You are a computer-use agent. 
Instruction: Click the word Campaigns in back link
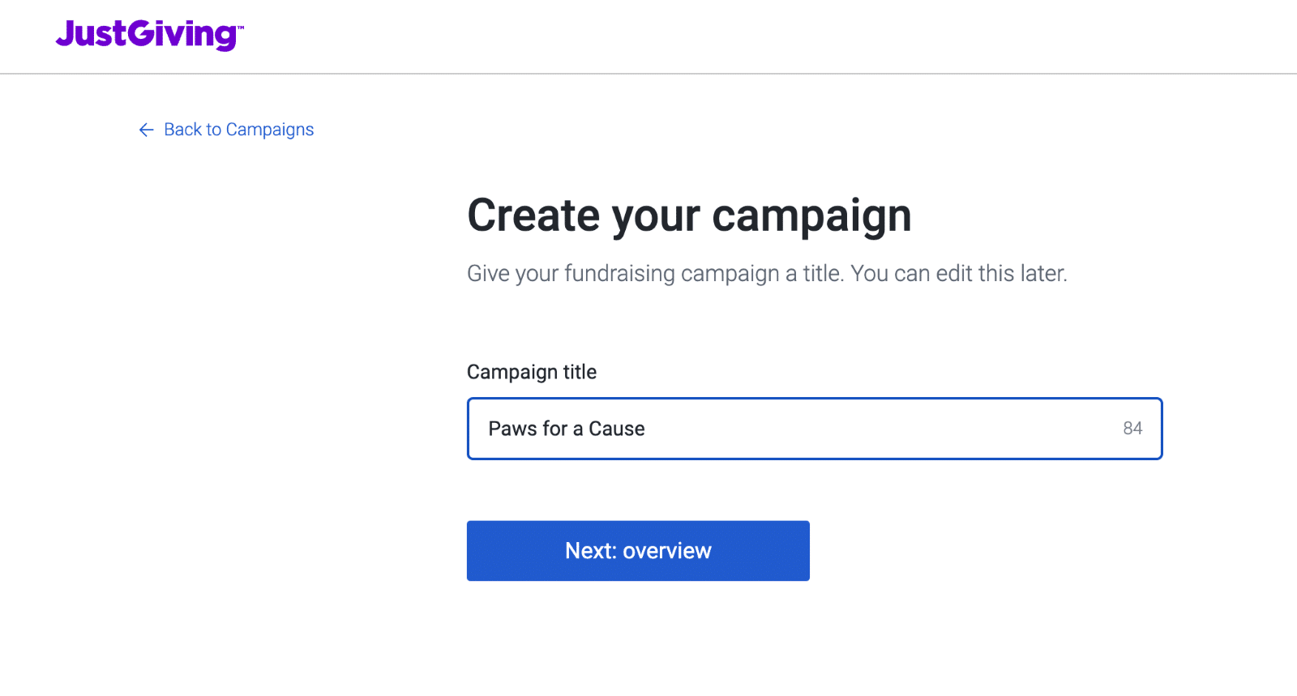(270, 130)
